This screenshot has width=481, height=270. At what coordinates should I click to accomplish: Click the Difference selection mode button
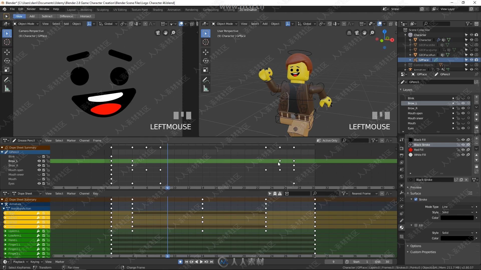pyautogui.click(x=66, y=16)
